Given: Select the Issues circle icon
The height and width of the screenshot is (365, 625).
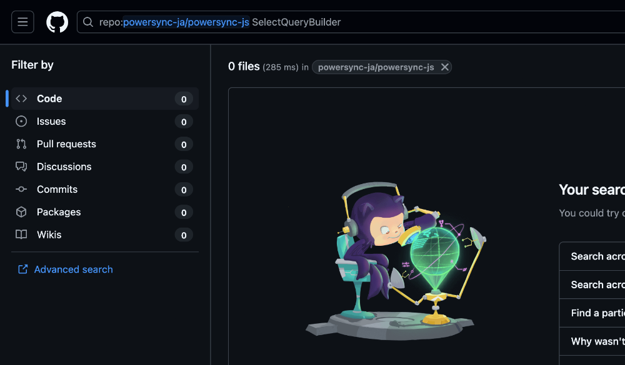Looking at the screenshot, I should coord(21,122).
